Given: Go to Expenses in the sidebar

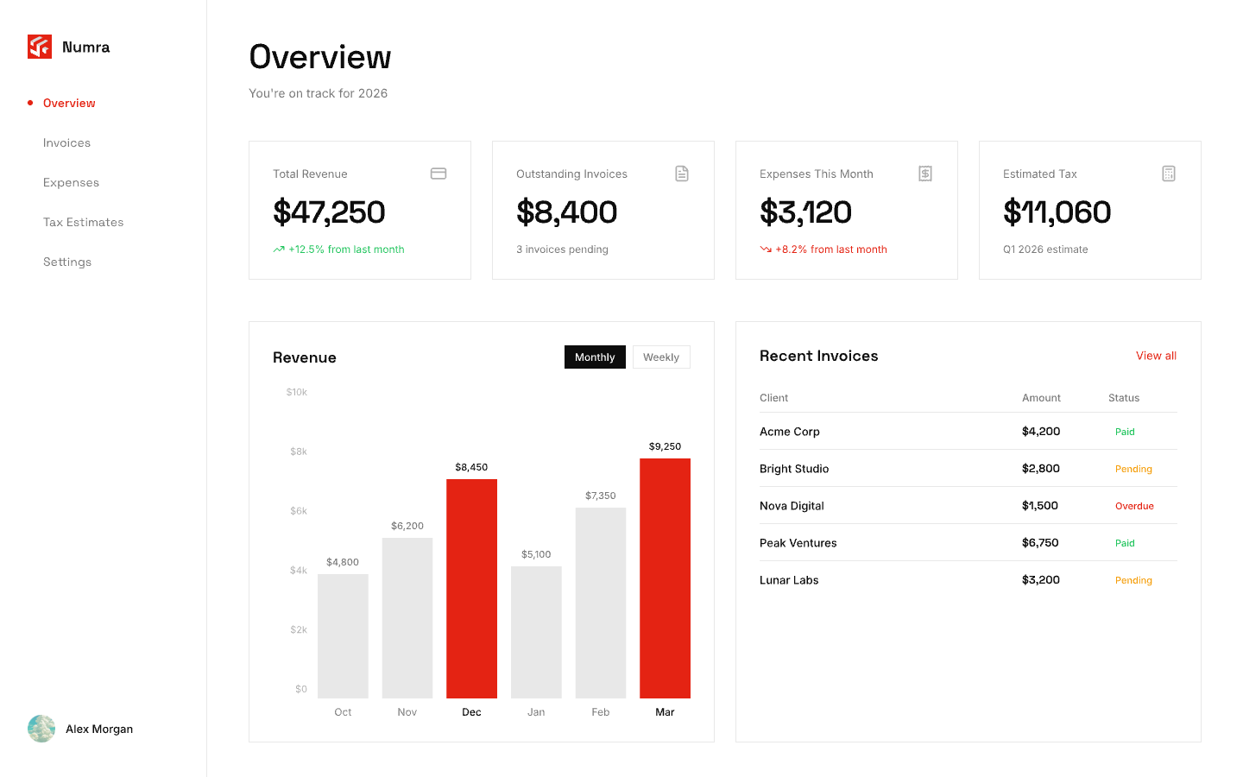Looking at the screenshot, I should [x=71, y=183].
